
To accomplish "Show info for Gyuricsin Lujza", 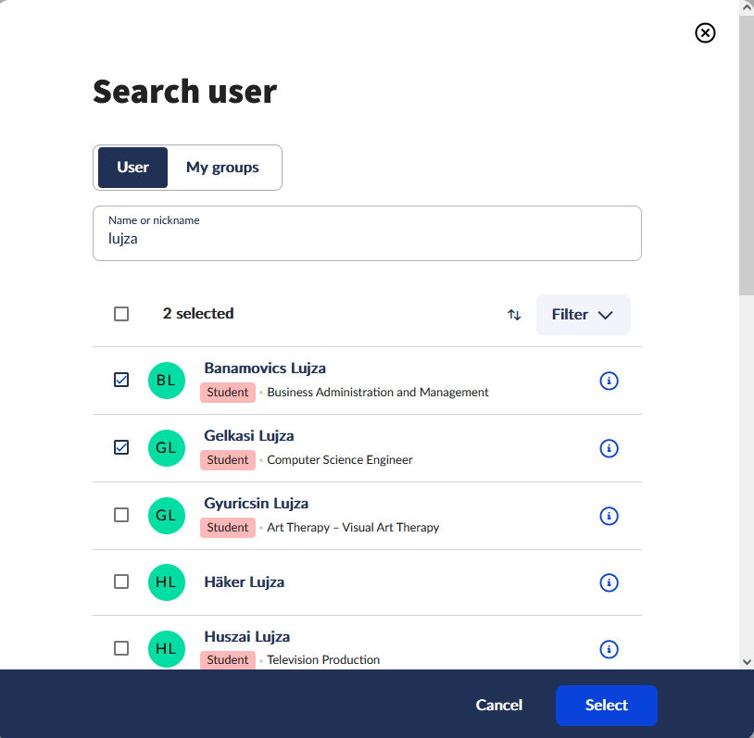I will click(x=609, y=516).
